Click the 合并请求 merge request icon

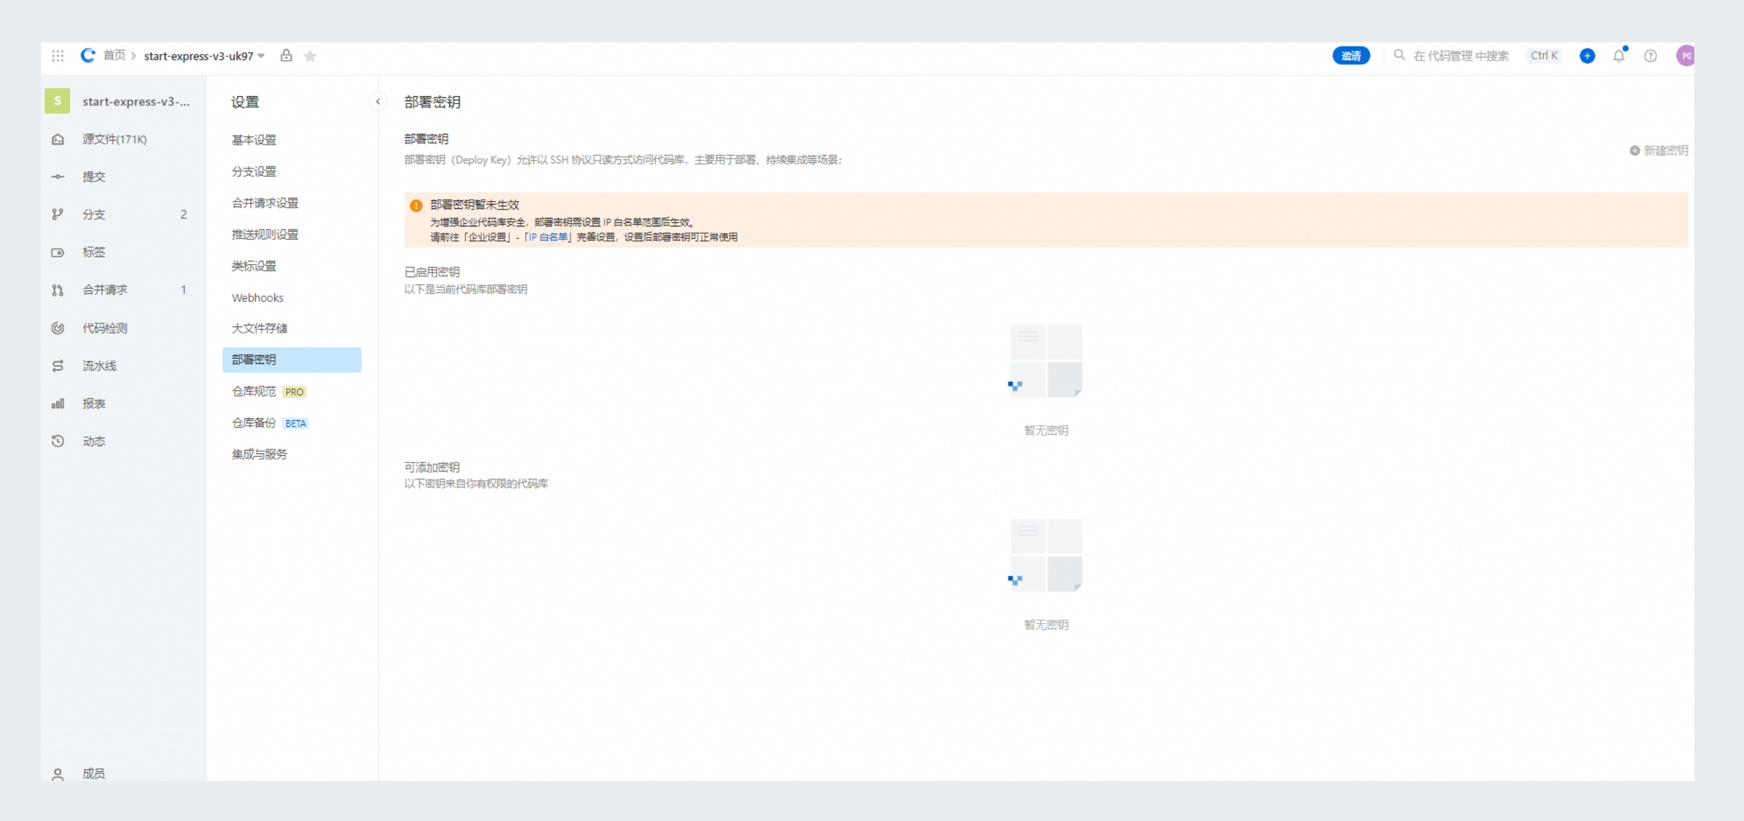[58, 291]
